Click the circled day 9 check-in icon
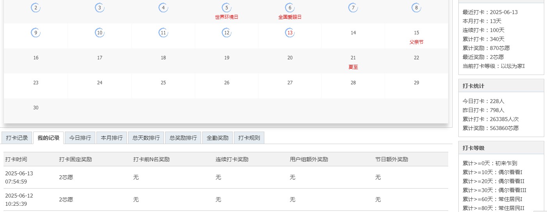The height and width of the screenshot is (212, 547). pos(36,33)
